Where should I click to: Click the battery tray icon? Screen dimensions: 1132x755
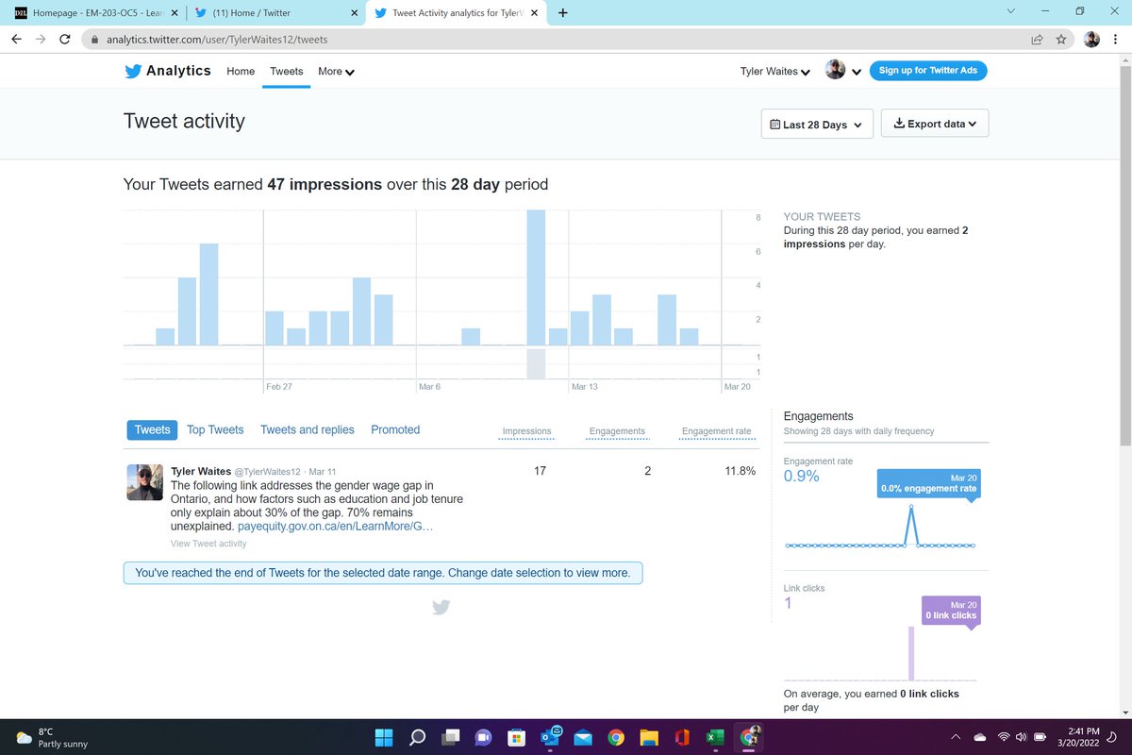[x=1040, y=737]
